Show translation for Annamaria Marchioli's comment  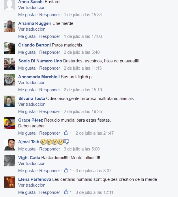point(32,83)
